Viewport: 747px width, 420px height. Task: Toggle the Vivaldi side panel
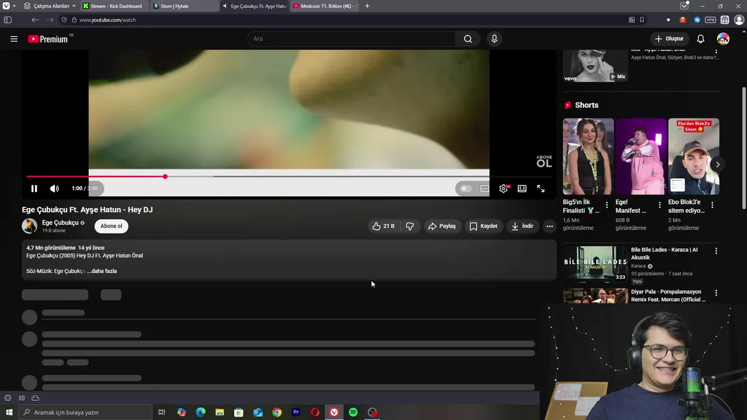pyautogui.click(x=8, y=20)
